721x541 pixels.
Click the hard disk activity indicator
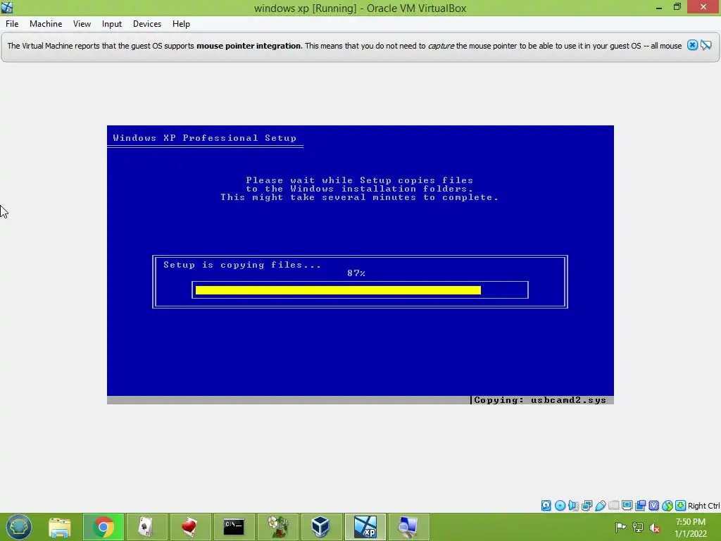pyautogui.click(x=546, y=506)
